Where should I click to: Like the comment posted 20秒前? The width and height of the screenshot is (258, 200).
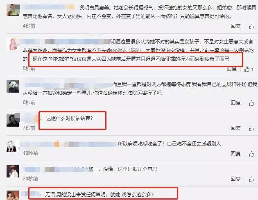click(251, 179)
